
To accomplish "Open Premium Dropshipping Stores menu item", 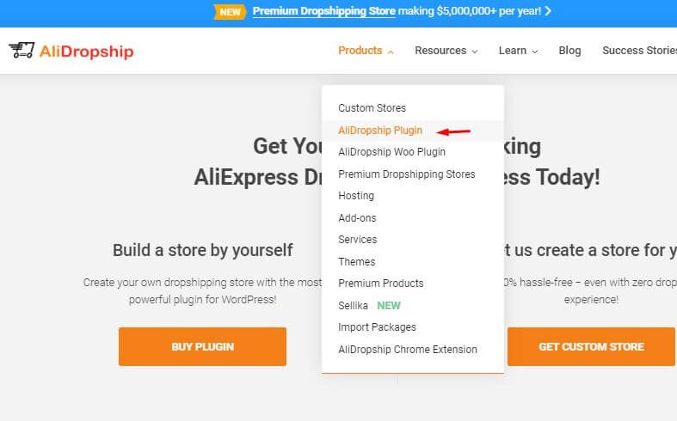I will point(406,174).
